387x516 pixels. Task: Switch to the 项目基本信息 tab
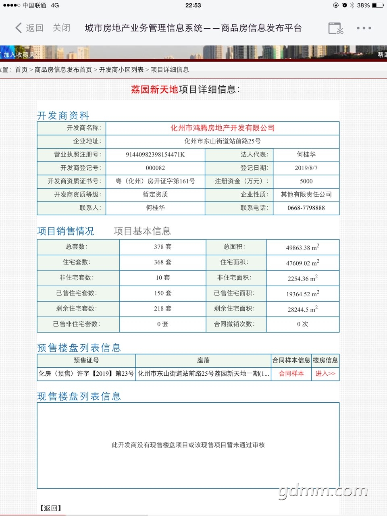point(142,231)
